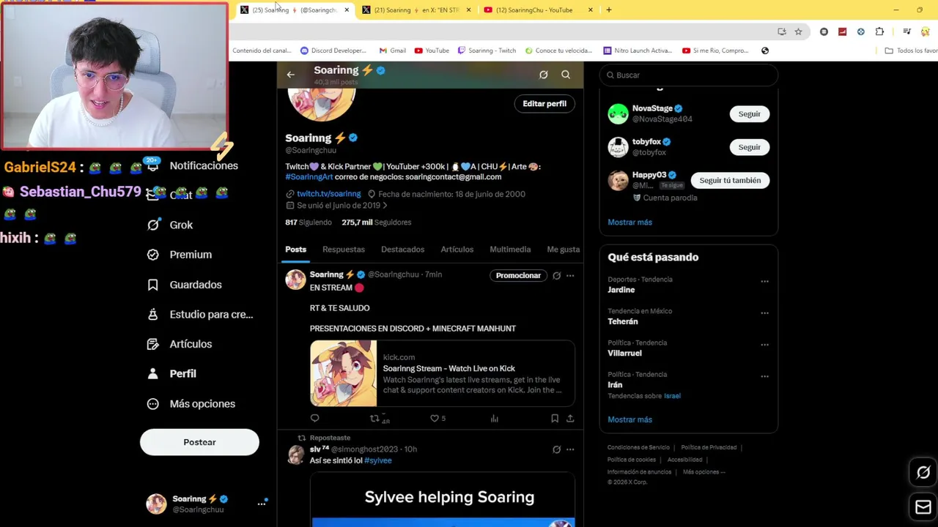
Task: Bookmark this page with star icon
Action: pyautogui.click(x=798, y=31)
